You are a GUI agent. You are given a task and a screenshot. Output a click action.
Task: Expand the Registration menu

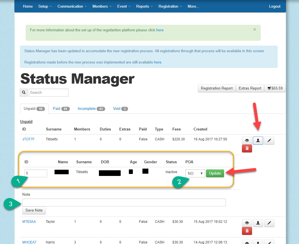170,6
